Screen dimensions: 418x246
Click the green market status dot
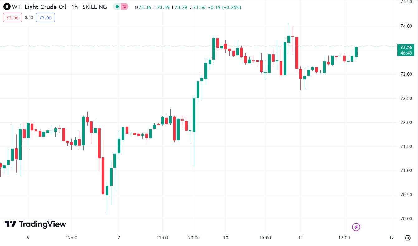coord(117,7)
